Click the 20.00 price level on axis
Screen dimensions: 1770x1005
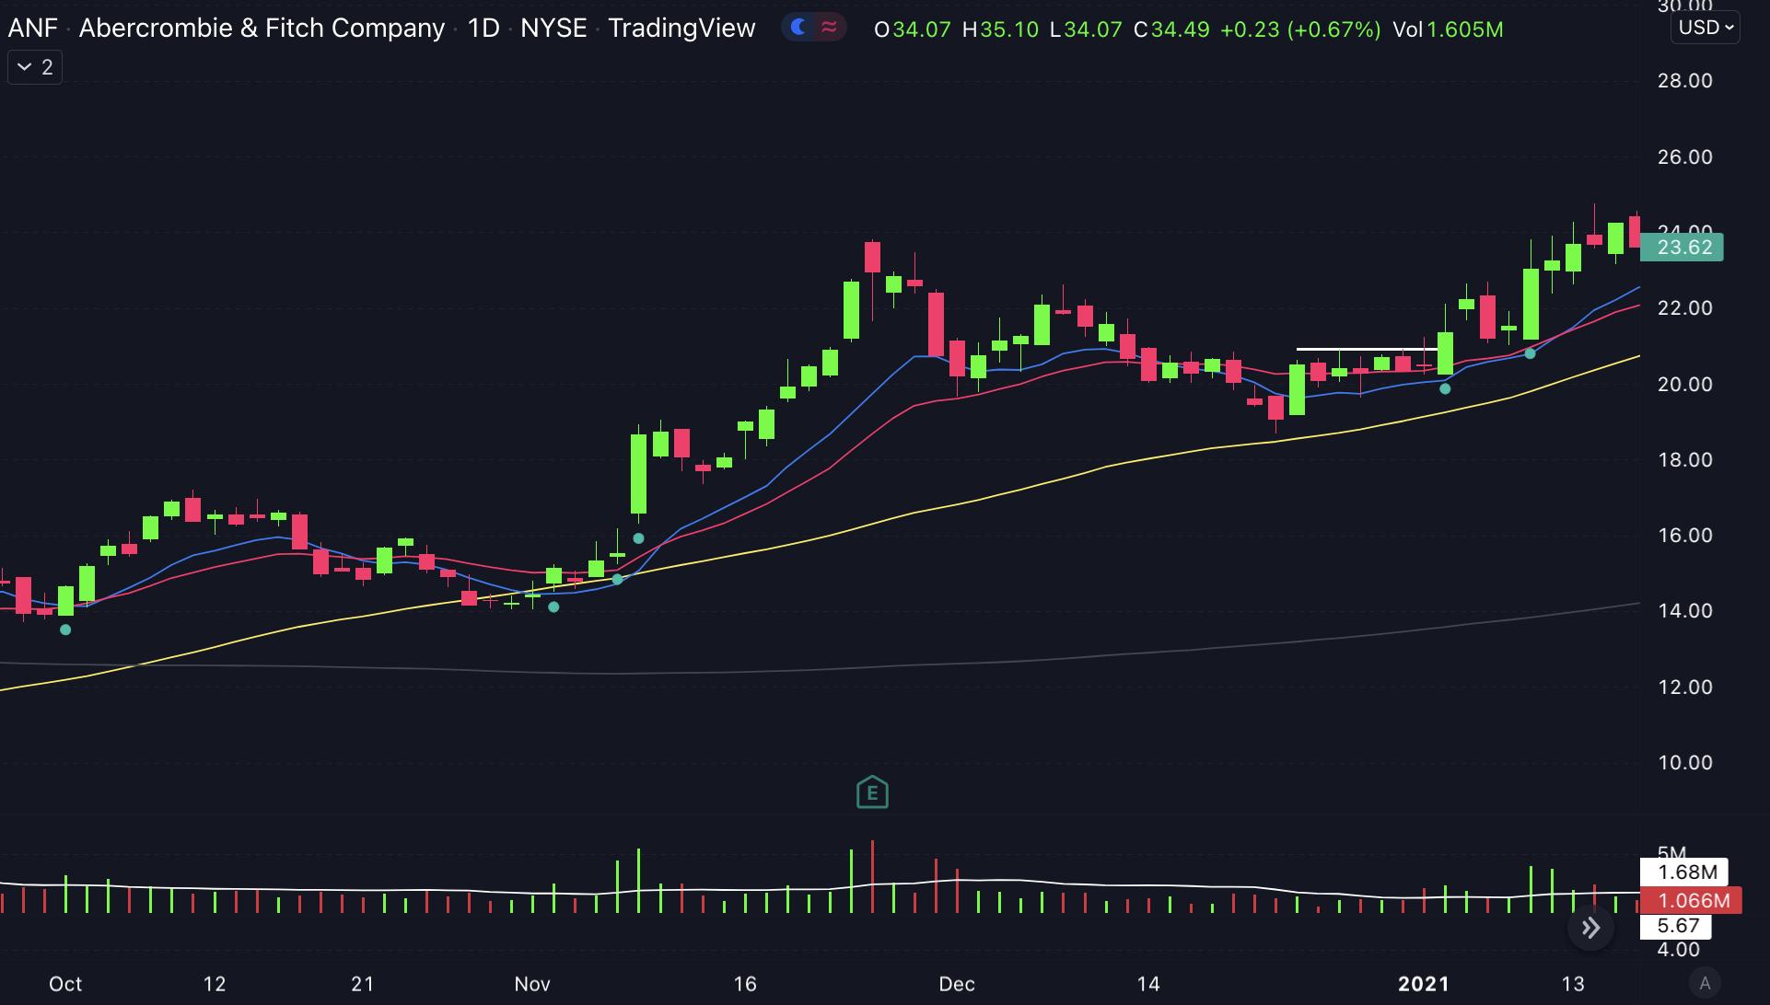[1684, 384]
